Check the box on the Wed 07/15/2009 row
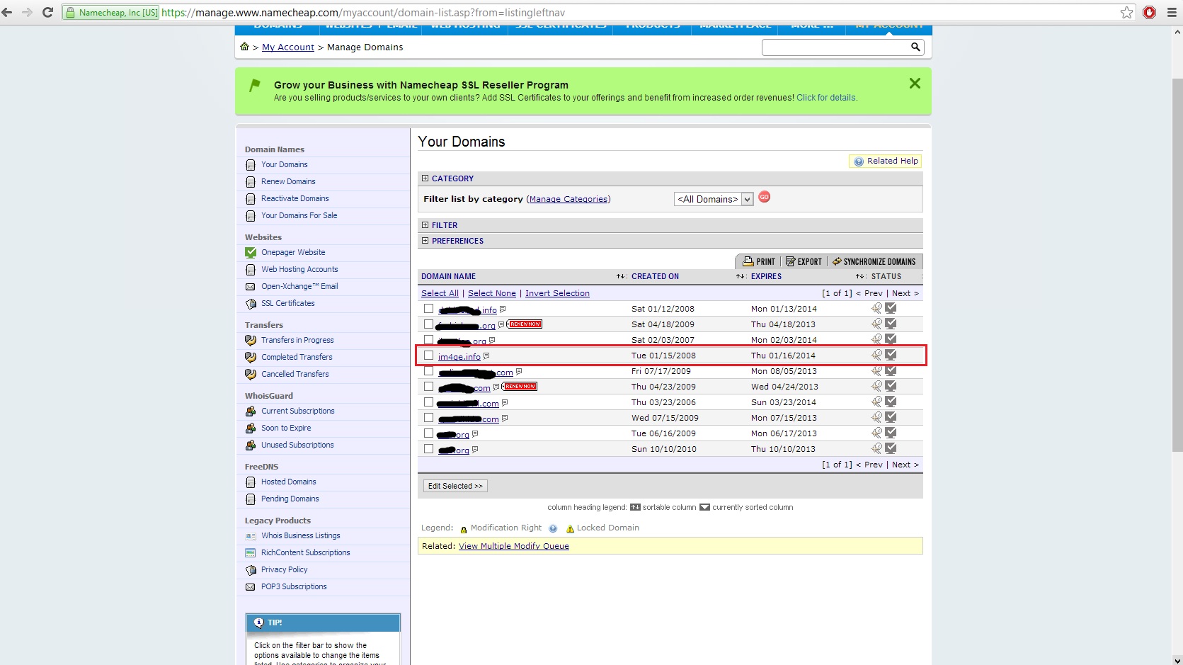Screen dimensions: 1183x665 (428, 417)
